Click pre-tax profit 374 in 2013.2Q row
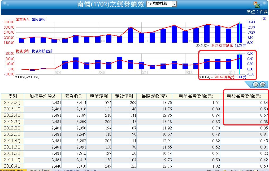 (108, 103)
